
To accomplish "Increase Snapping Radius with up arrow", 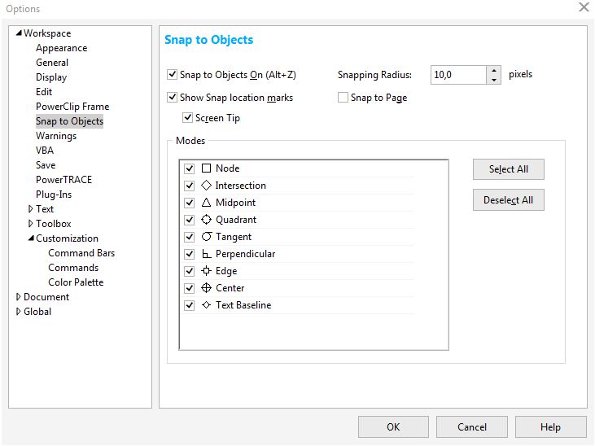I will 494,71.
